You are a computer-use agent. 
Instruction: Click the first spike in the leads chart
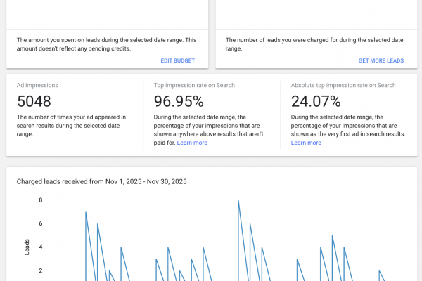pyautogui.click(x=86, y=213)
